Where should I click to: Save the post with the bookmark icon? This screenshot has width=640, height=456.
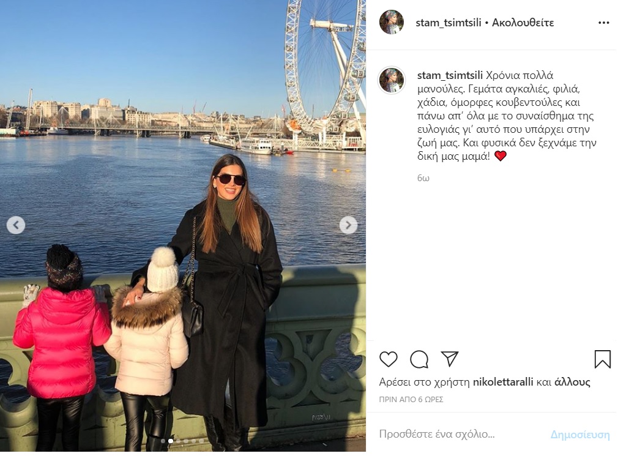[603, 359]
